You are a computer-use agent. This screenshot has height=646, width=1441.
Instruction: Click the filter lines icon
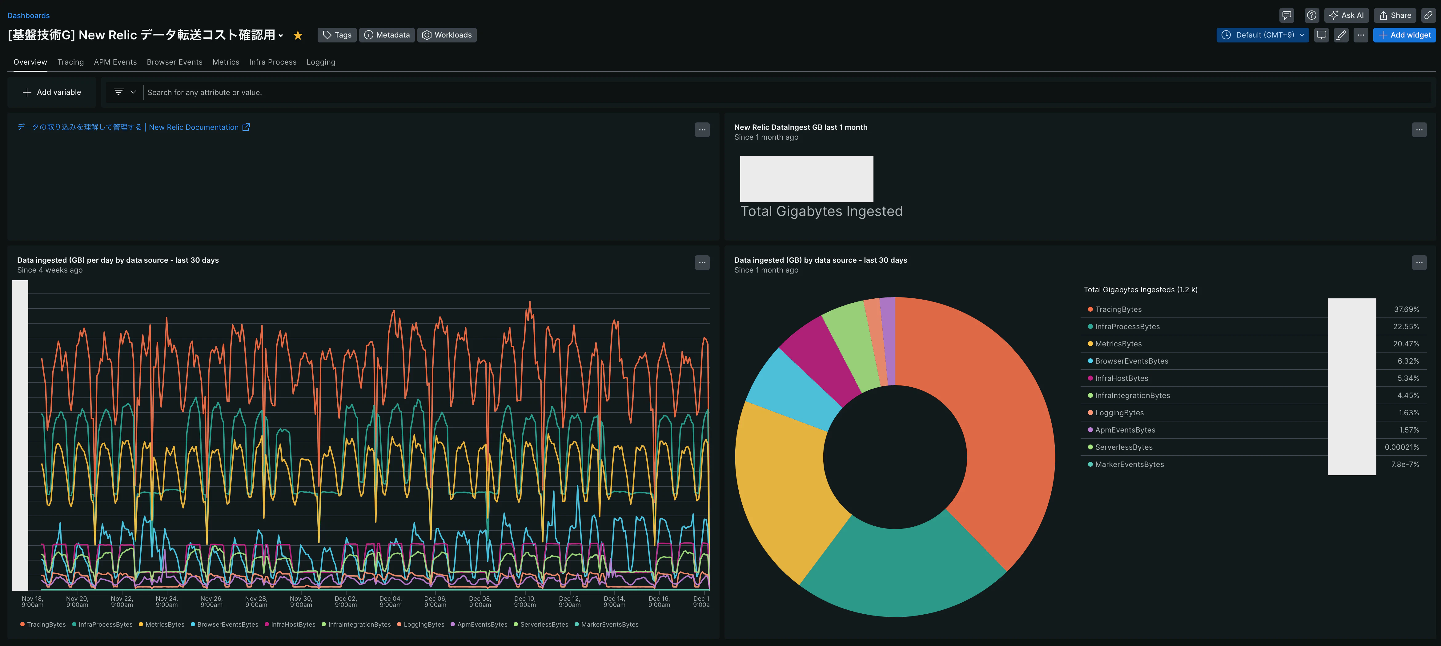click(118, 92)
